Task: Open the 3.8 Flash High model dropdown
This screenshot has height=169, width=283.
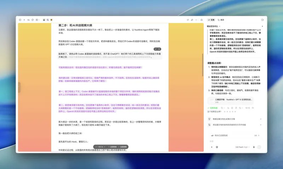Action: [242, 147]
